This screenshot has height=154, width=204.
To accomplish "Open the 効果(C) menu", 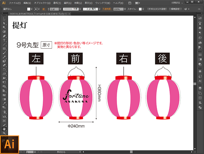I will coord(78,3).
